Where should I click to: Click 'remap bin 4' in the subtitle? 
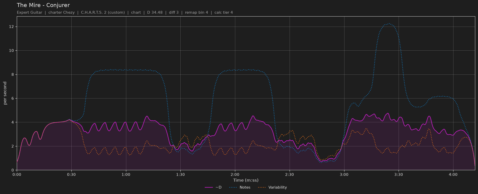(196, 12)
